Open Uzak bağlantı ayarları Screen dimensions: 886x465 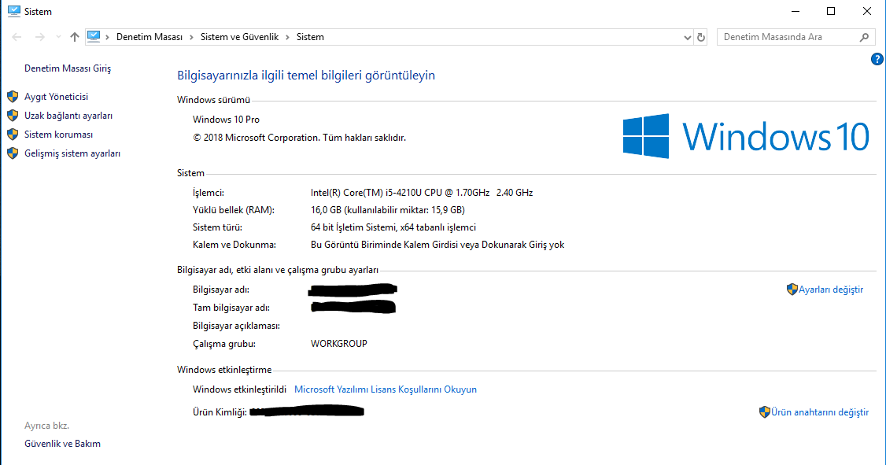coord(68,115)
